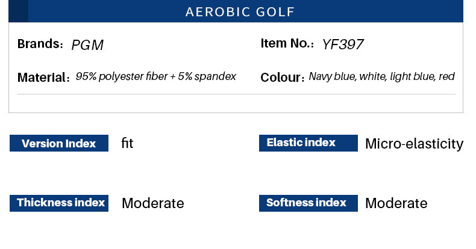Select Moderate next to Softness index
The width and height of the screenshot is (476, 249).
coord(396,203)
